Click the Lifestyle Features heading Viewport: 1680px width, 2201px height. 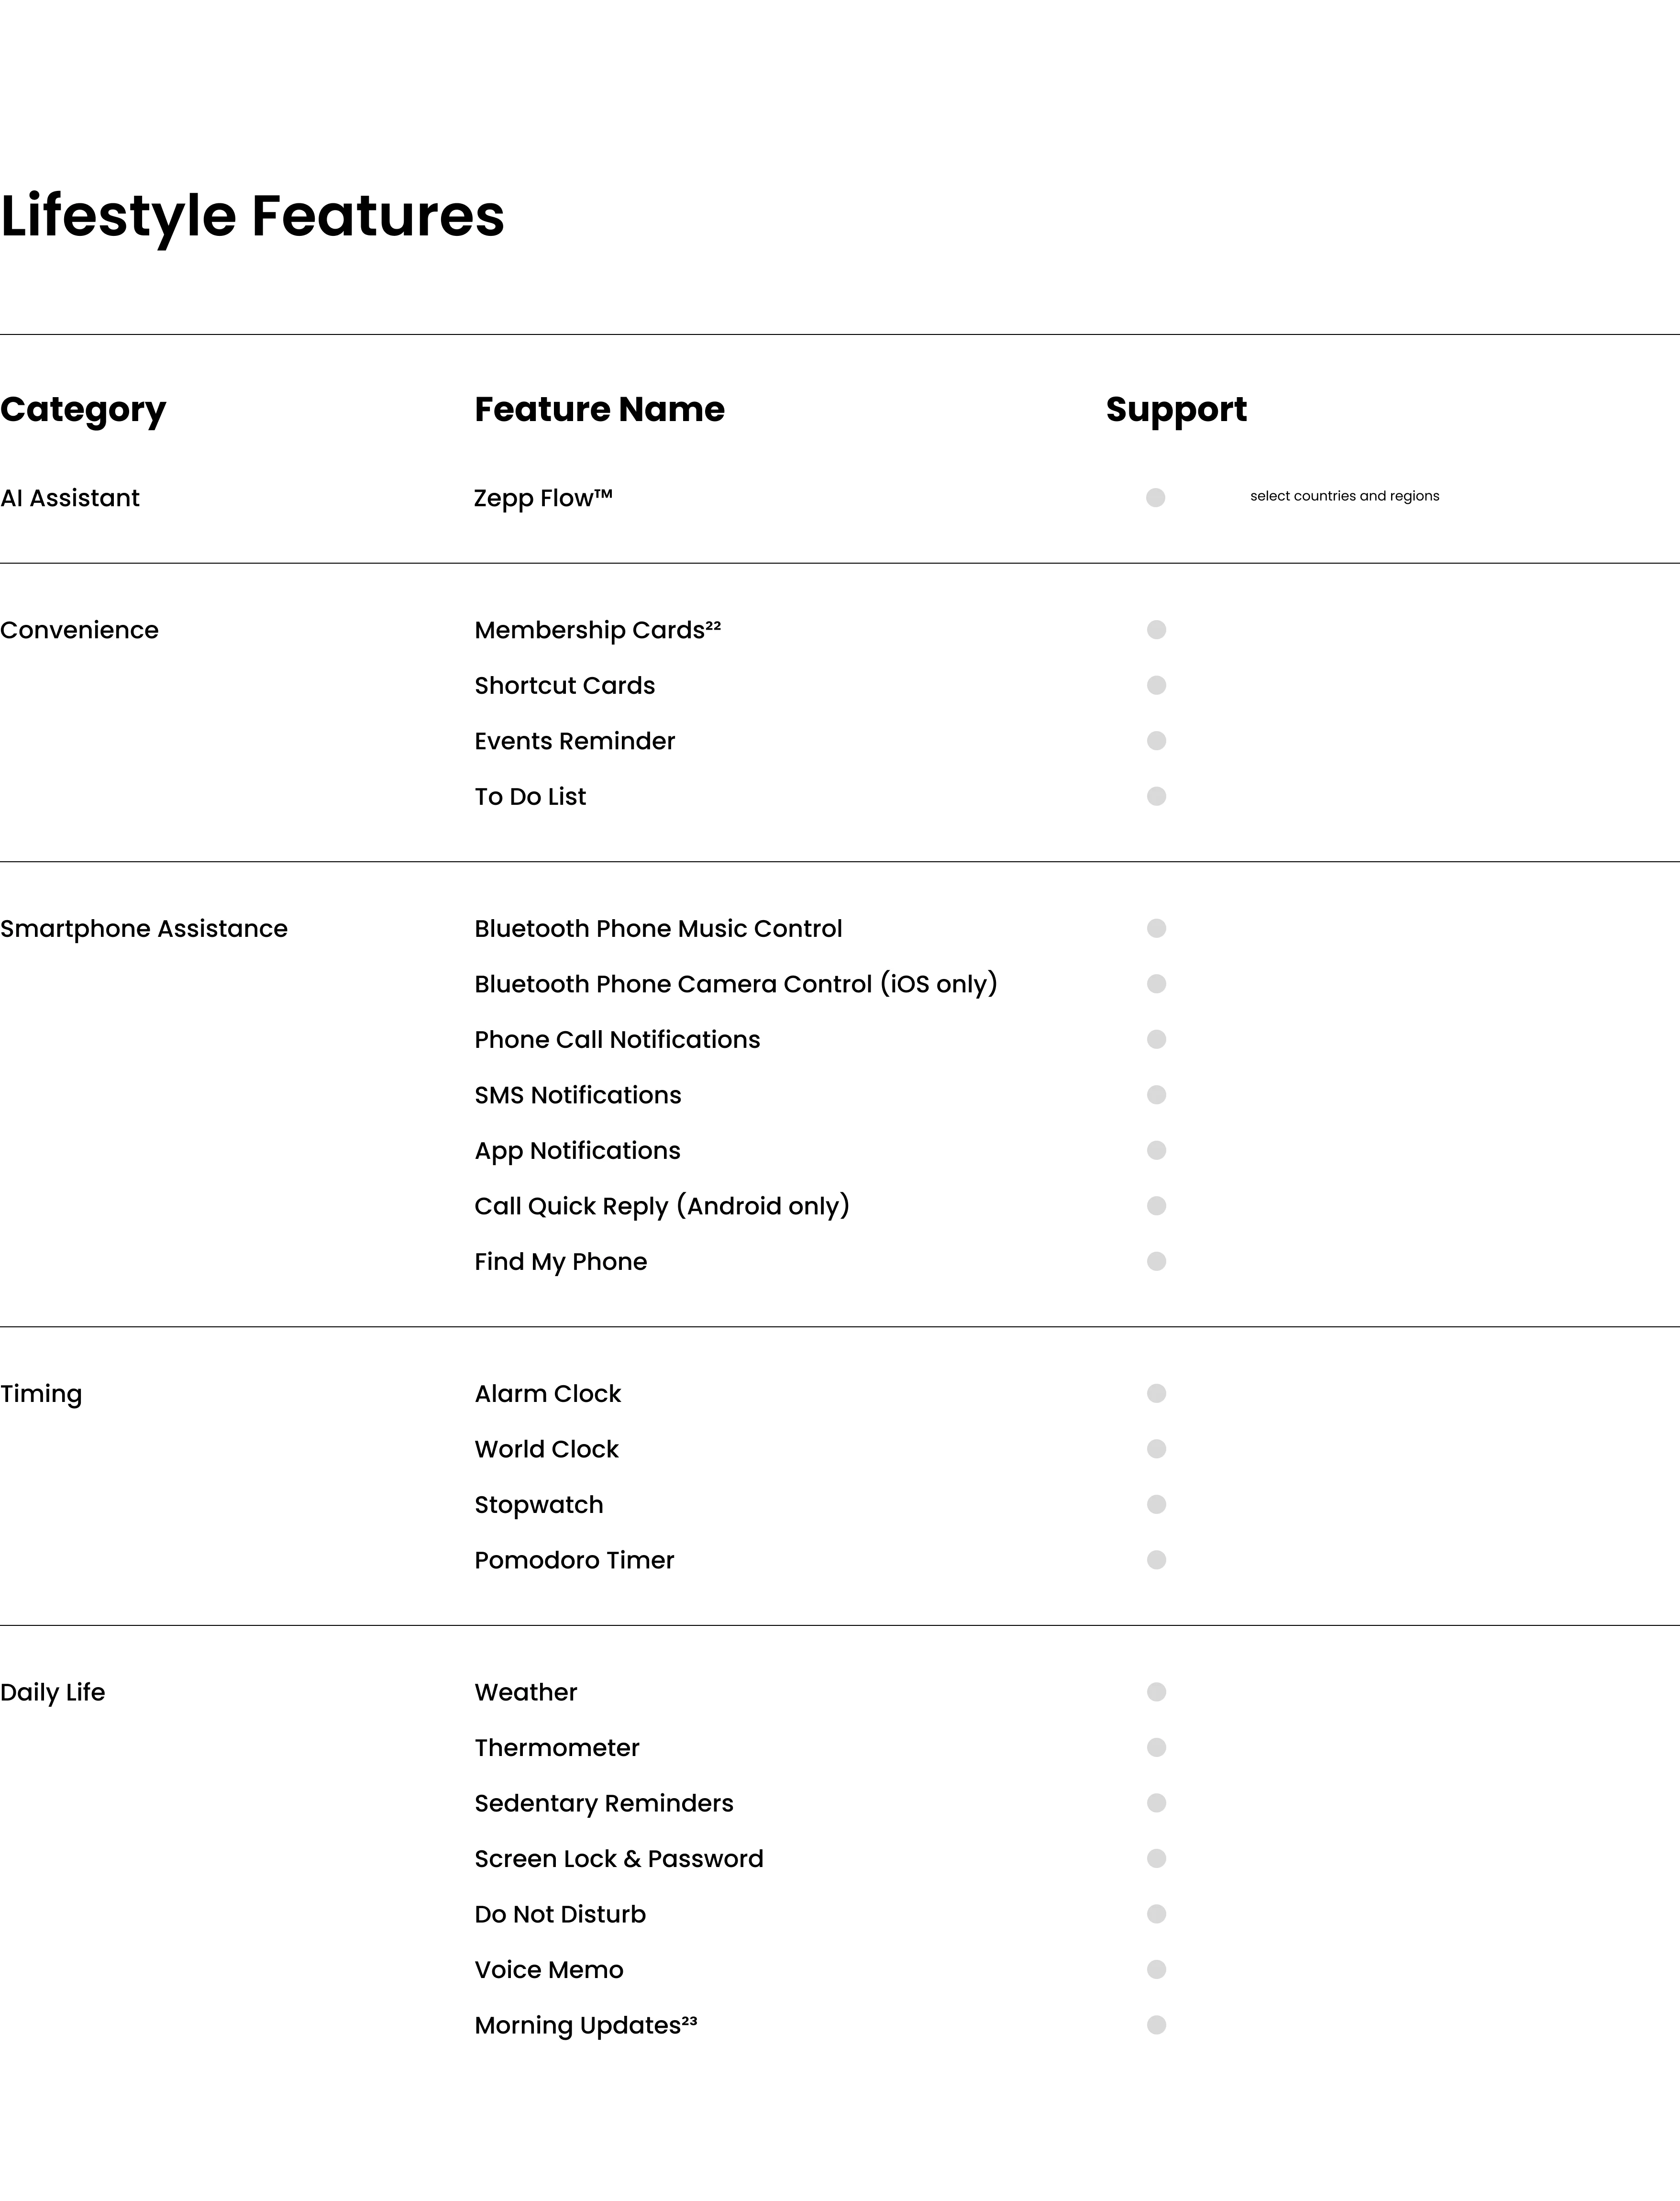tap(252, 216)
